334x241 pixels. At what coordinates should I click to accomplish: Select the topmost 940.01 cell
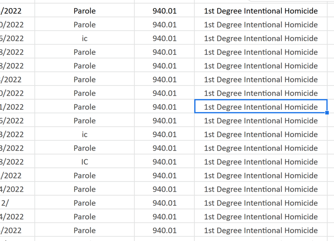click(164, 11)
